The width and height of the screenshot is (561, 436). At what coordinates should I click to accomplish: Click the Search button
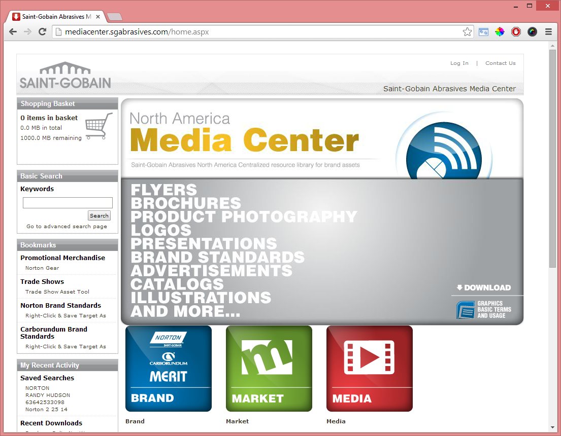click(99, 215)
